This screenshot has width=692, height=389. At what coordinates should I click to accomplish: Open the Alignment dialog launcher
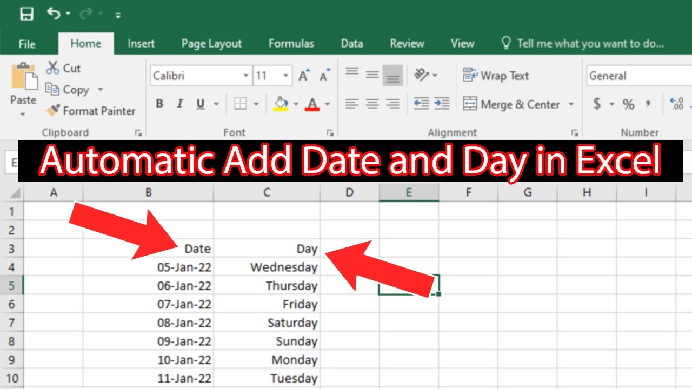click(x=575, y=133)
